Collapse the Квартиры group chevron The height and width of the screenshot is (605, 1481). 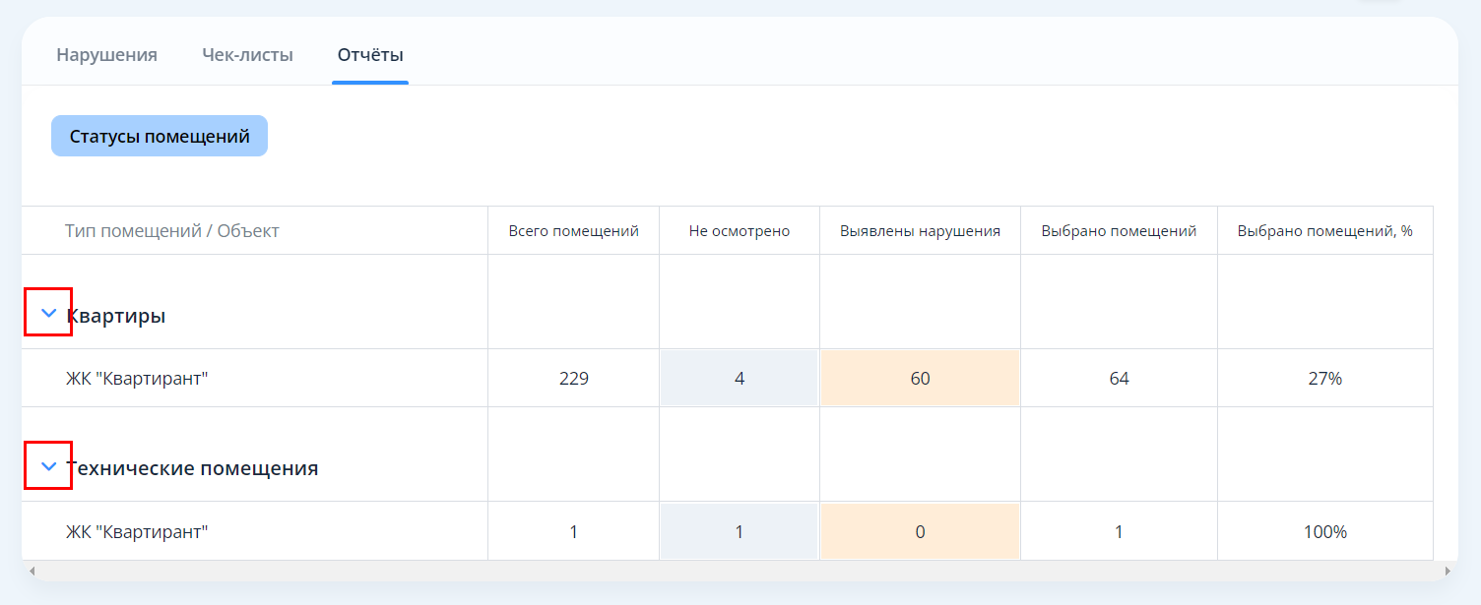(x=48, y=313)
